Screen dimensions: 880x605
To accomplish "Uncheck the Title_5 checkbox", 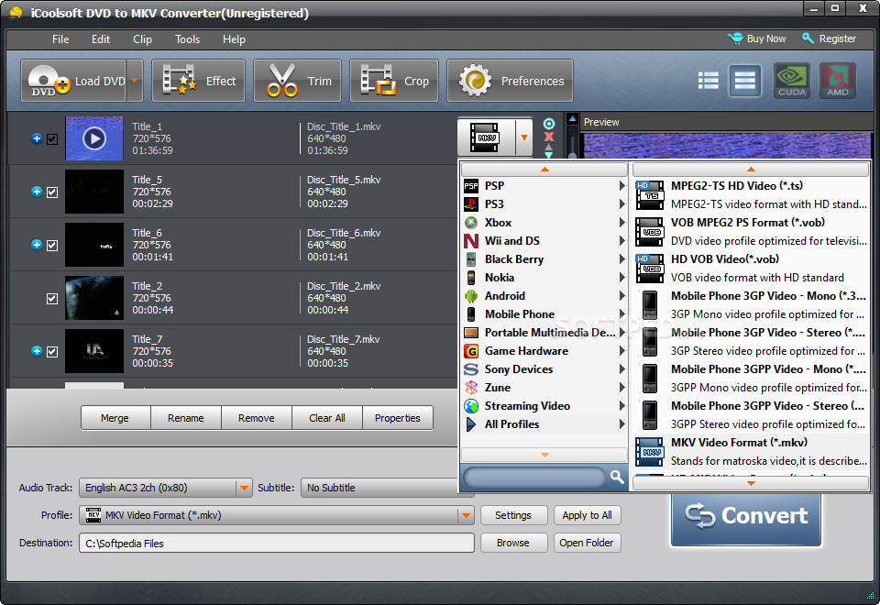I will [x=52, y=192].
